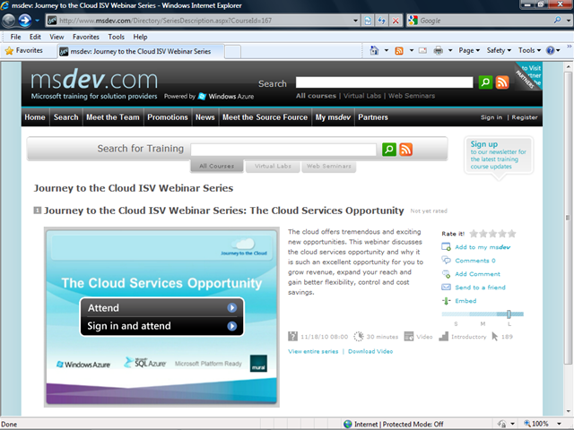574x430 pixels.
Task: Click the Attend button
Action: click(x=161, y=308)
